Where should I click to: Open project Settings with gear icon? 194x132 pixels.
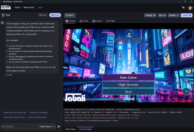pos(150,15)
